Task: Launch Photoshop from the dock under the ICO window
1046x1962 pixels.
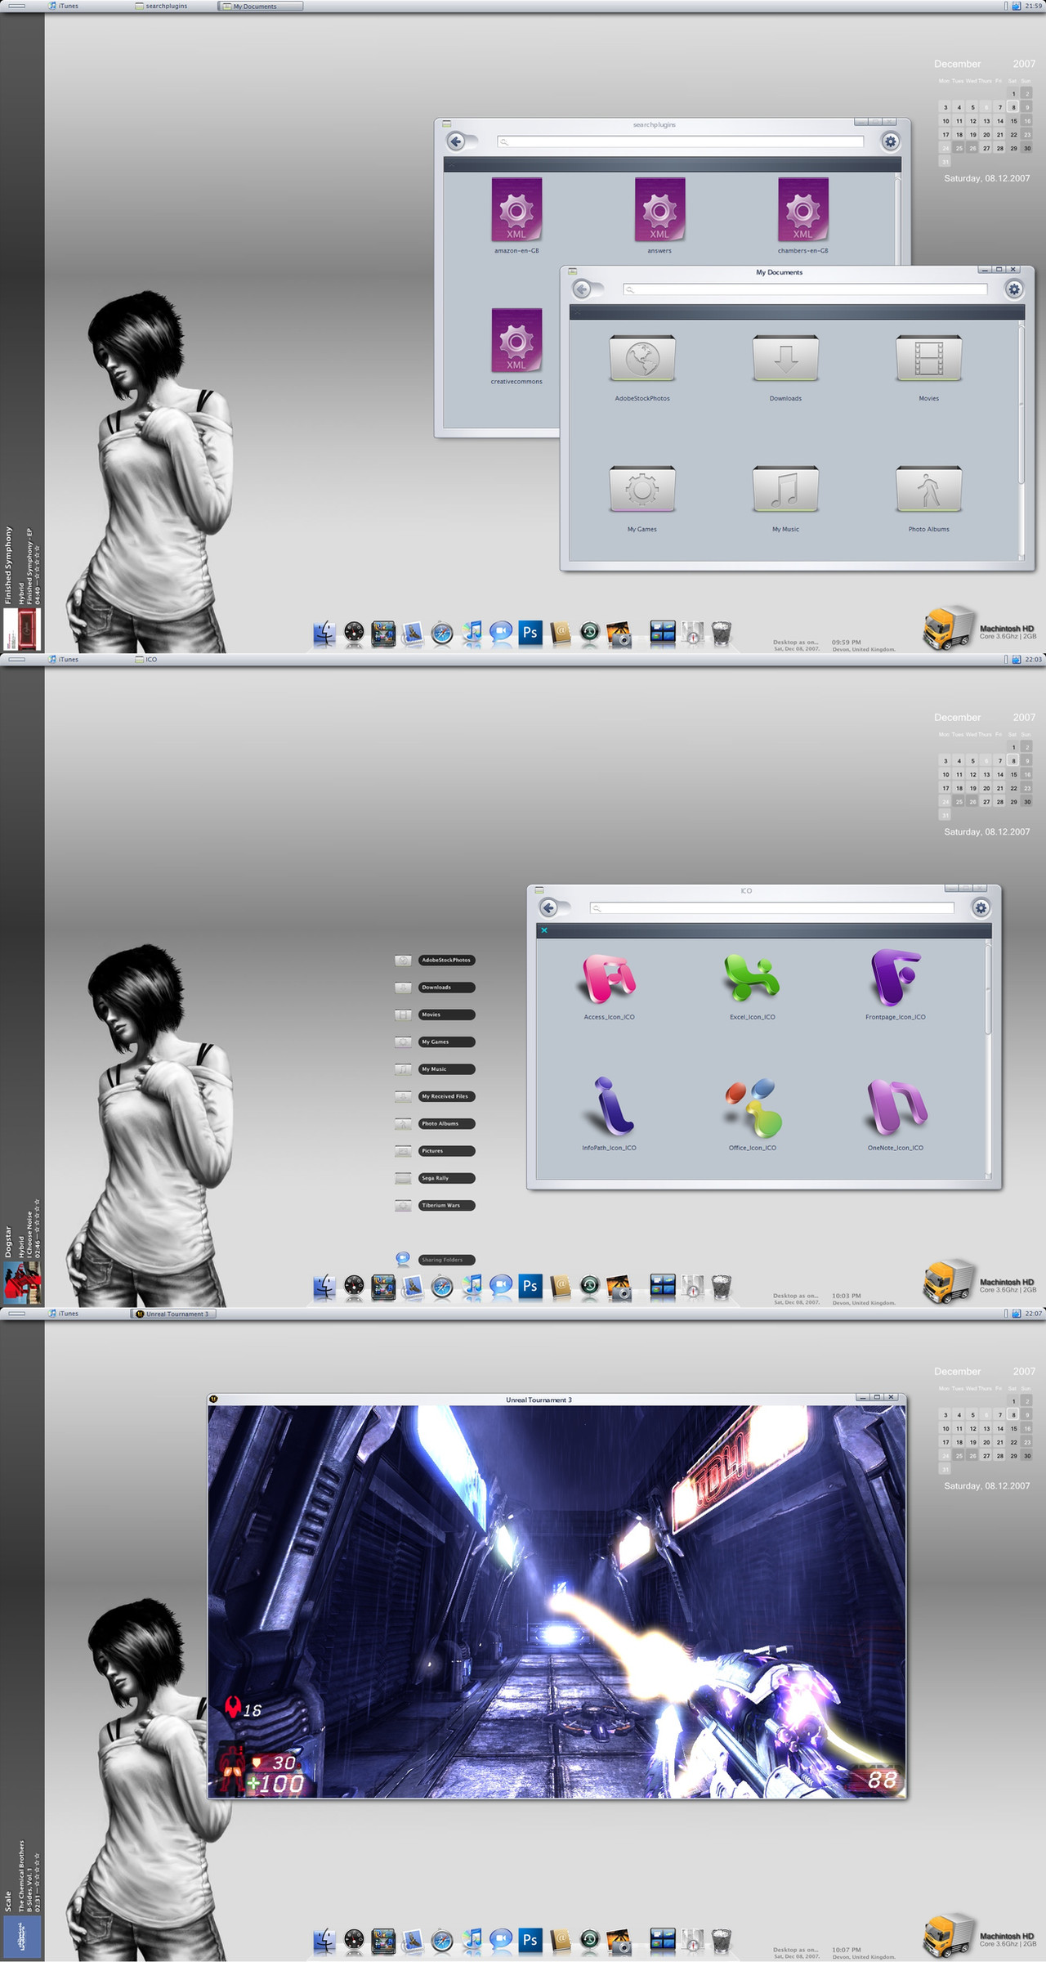Action: (x=530, y=1286)
